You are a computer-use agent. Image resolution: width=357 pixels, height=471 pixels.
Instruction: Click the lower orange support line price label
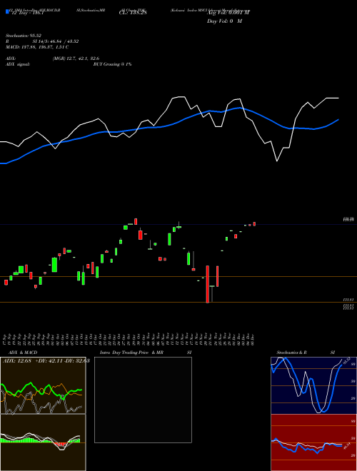tap(348, 300)
